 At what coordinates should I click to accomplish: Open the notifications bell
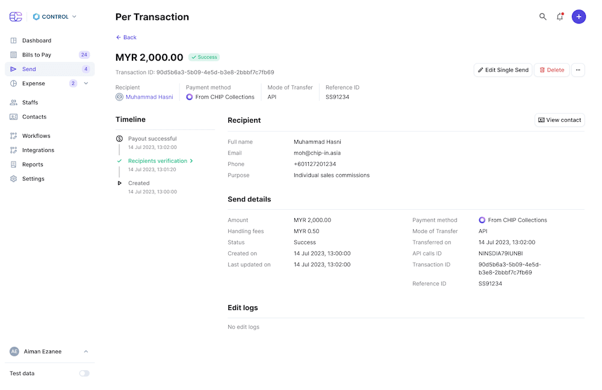[x=560, y=17]
